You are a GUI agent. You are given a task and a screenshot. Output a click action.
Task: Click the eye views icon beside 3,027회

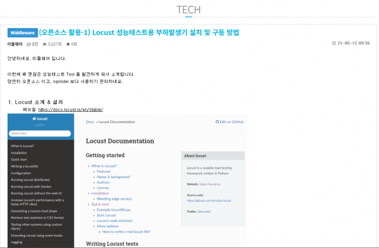(44, 44)
